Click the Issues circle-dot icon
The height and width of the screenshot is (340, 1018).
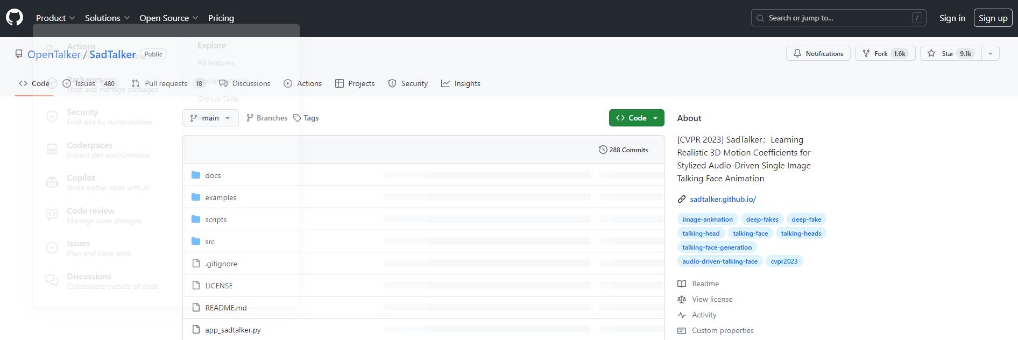(67, 83)
